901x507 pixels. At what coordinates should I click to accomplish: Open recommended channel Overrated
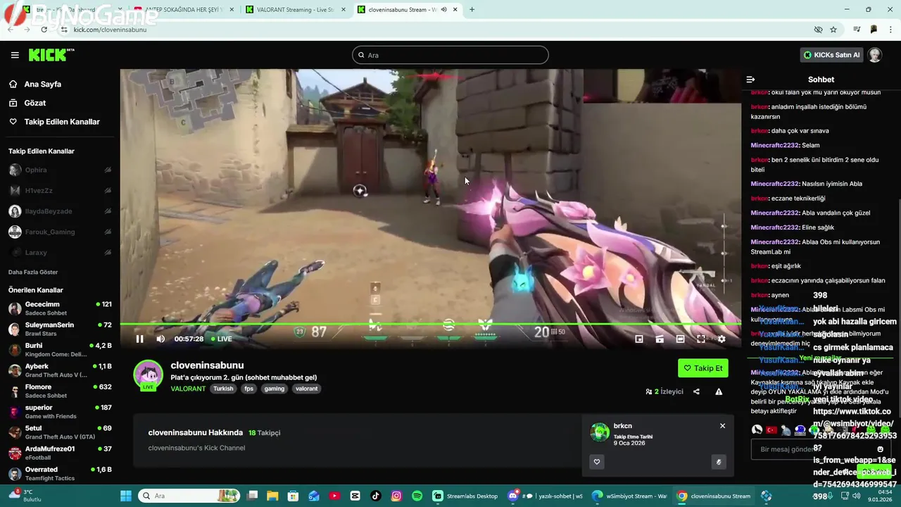tap(60, 473)
